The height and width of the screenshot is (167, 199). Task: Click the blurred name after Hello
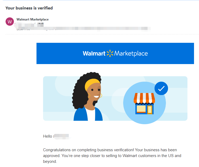61,136
